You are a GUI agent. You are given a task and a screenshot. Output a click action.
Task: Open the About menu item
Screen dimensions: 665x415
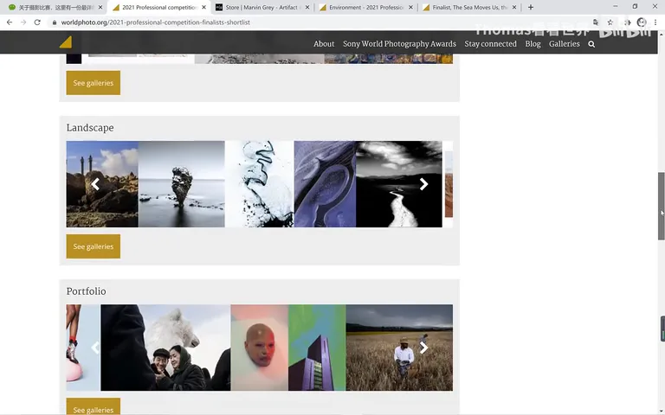(324, 44)
